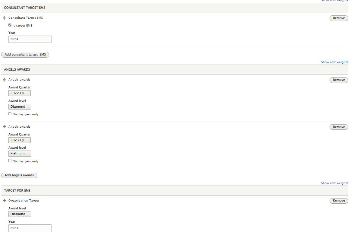Screen dimensions: 360x232
Task: Open Diamond Award level dropdown under Angels awards
Action: [20, 107]
